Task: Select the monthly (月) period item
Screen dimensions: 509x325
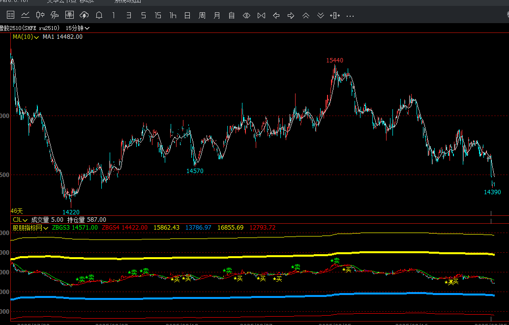Action: pos(217,16)
